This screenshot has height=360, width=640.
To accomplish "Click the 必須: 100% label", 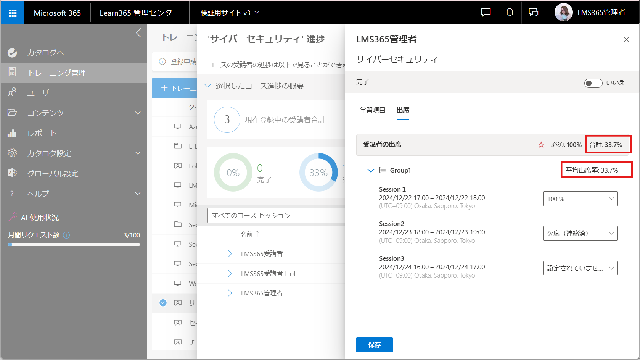I will coord(566,145).
